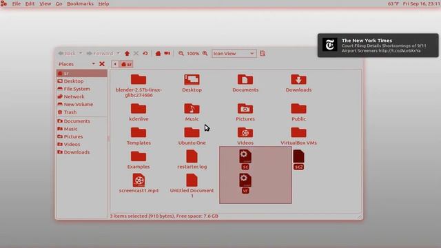Click the Back navigation button

(x=67, y=54)
